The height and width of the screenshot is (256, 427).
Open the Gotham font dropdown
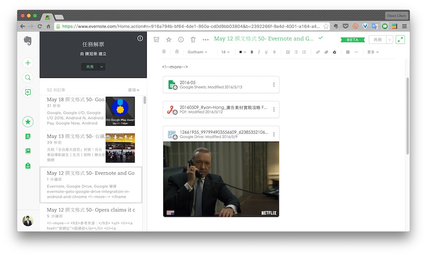(197, 52)
